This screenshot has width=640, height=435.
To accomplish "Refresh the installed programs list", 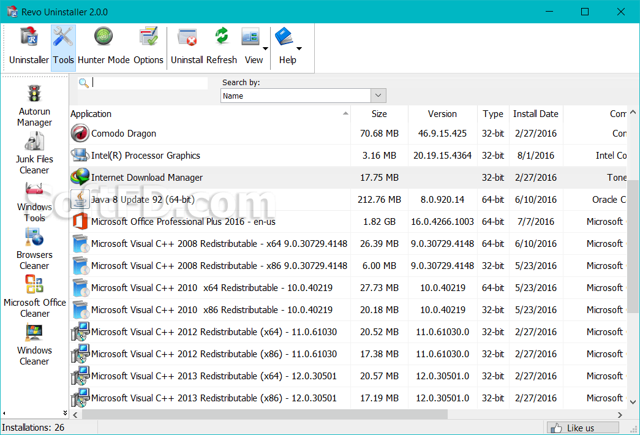I will pyautogui.click(x=221, y=36).
